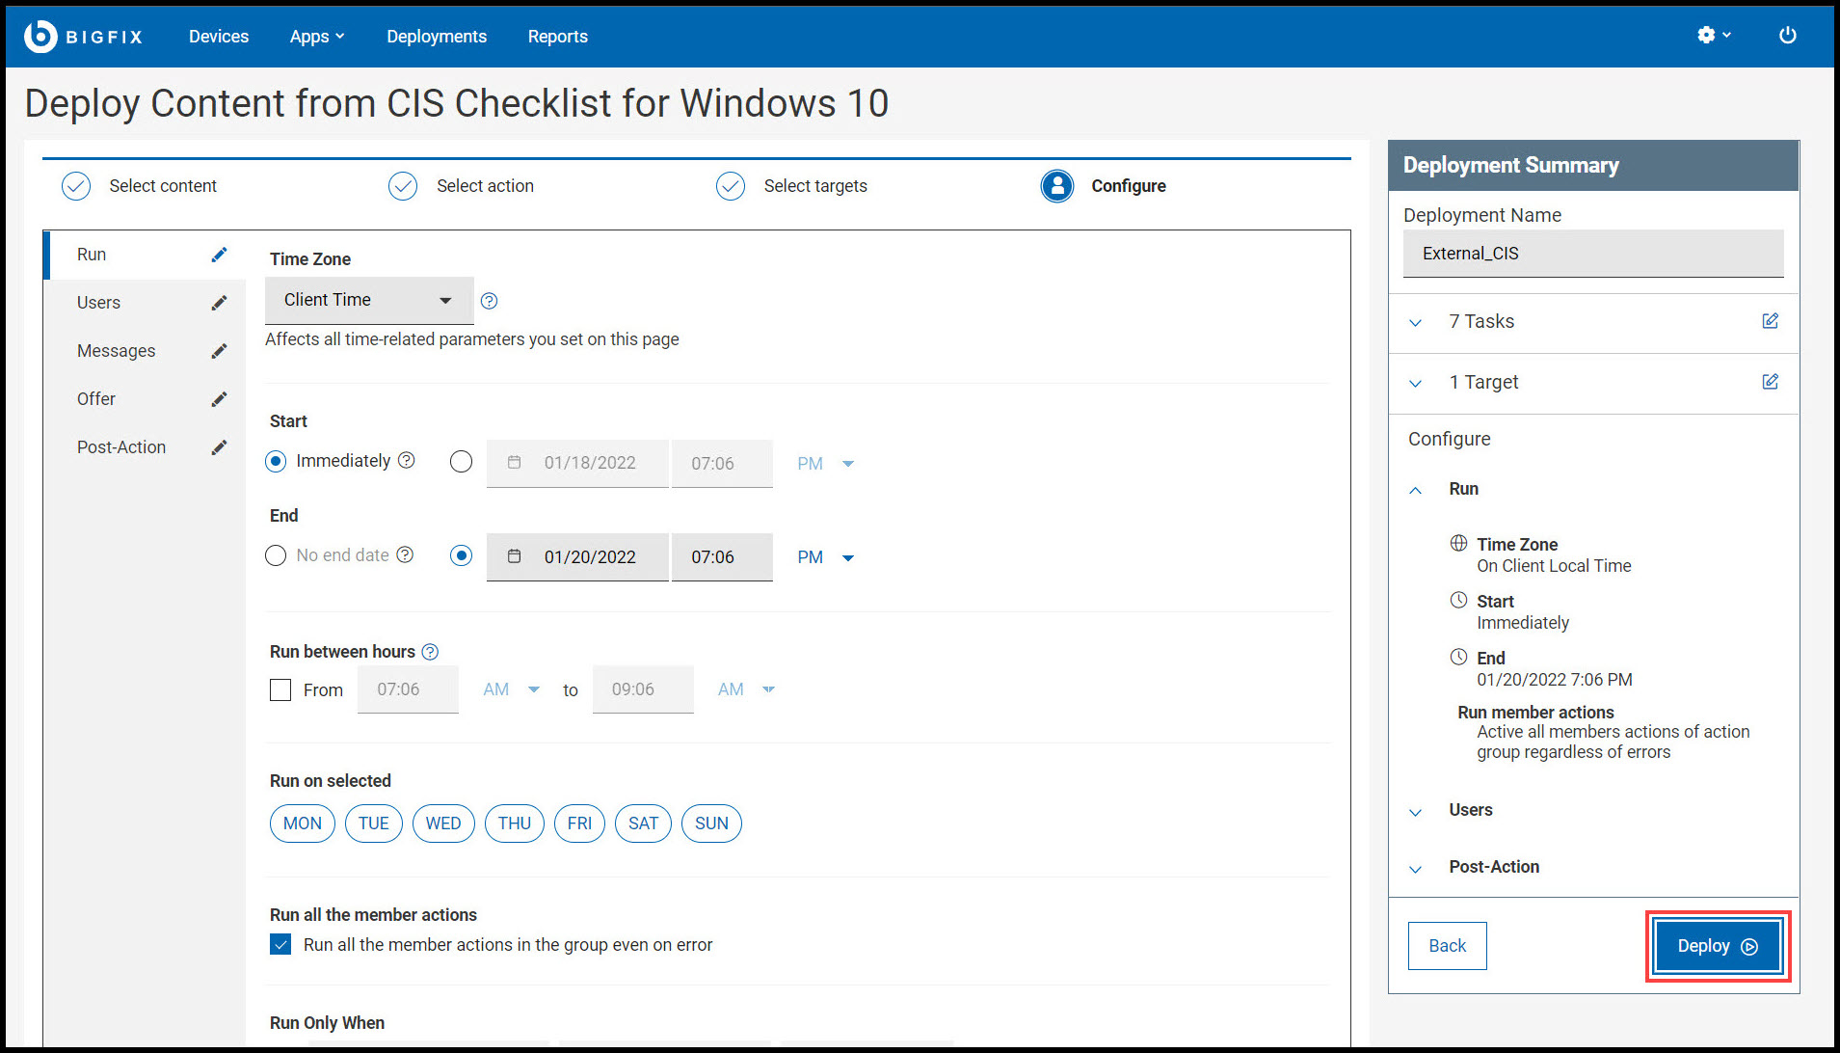The width and height of the screenshot is (1840, 1053).
Task: Switch to the Deployments page
Action: click(x=436, y=36)
